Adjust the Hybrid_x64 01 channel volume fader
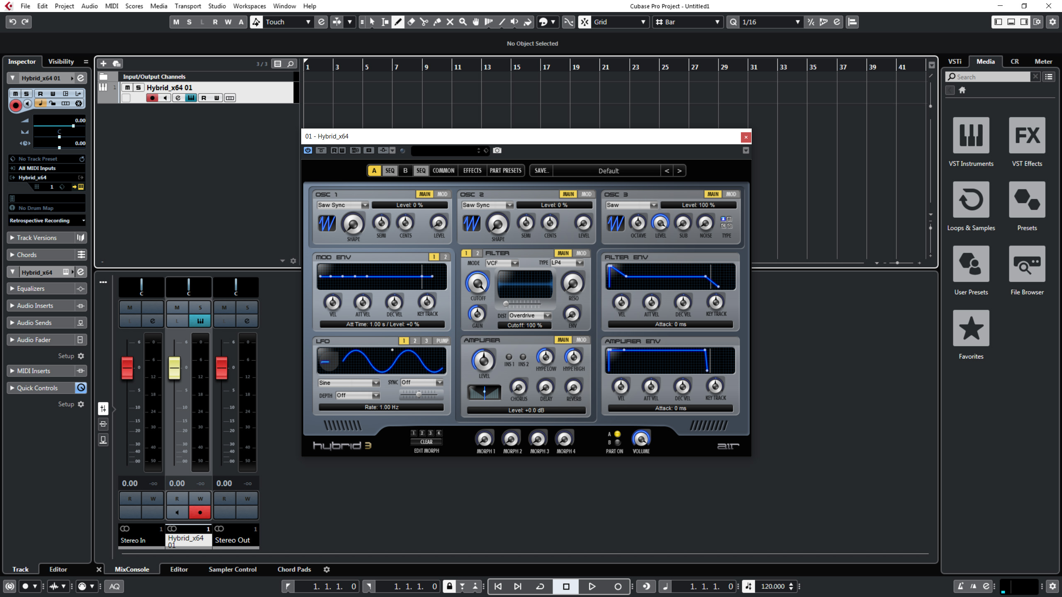 pos(174,368)
